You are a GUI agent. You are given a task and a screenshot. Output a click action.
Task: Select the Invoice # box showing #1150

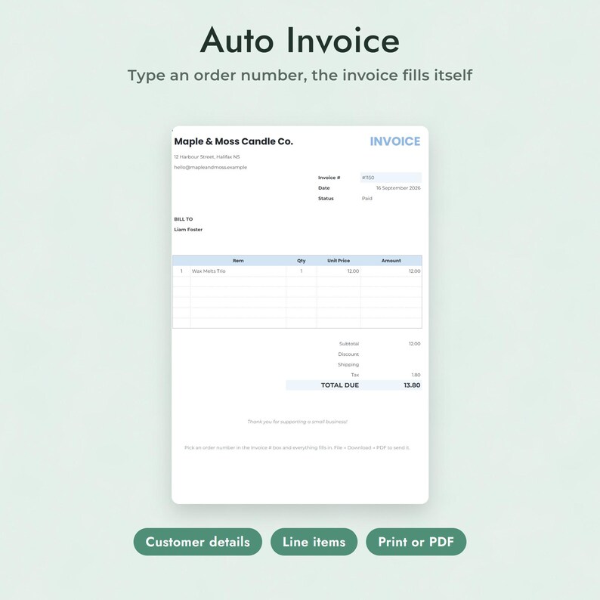pos(391,178)
